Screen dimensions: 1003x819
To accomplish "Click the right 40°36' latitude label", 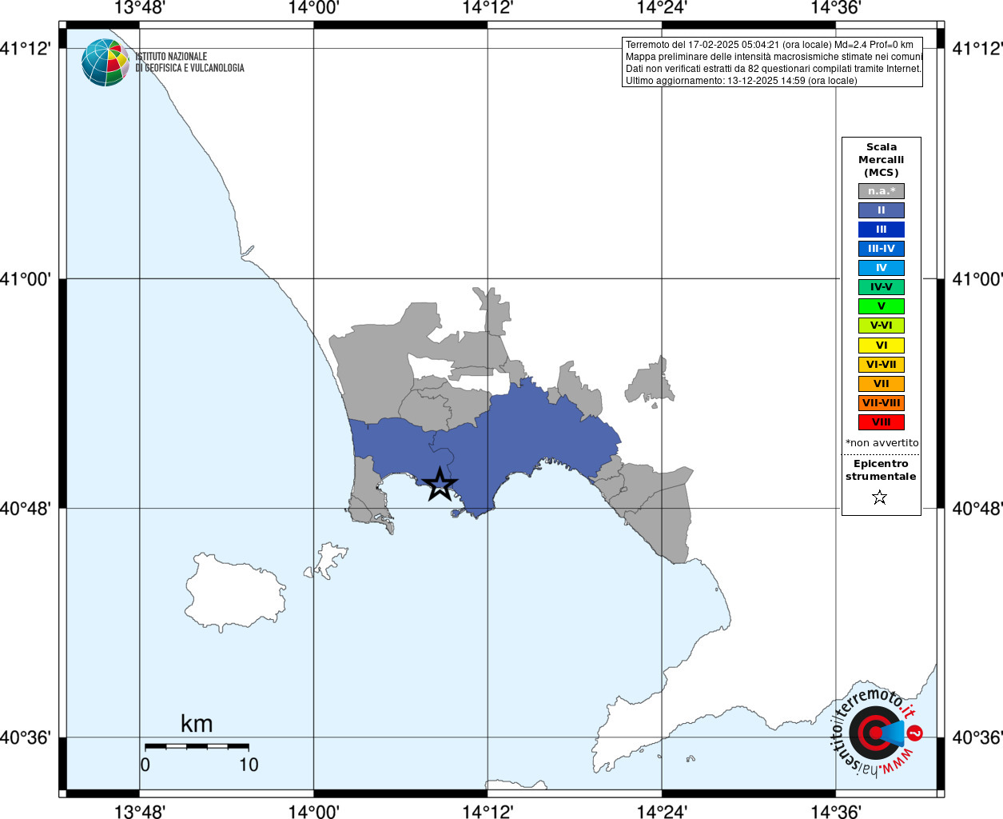I will pos(977,737).
